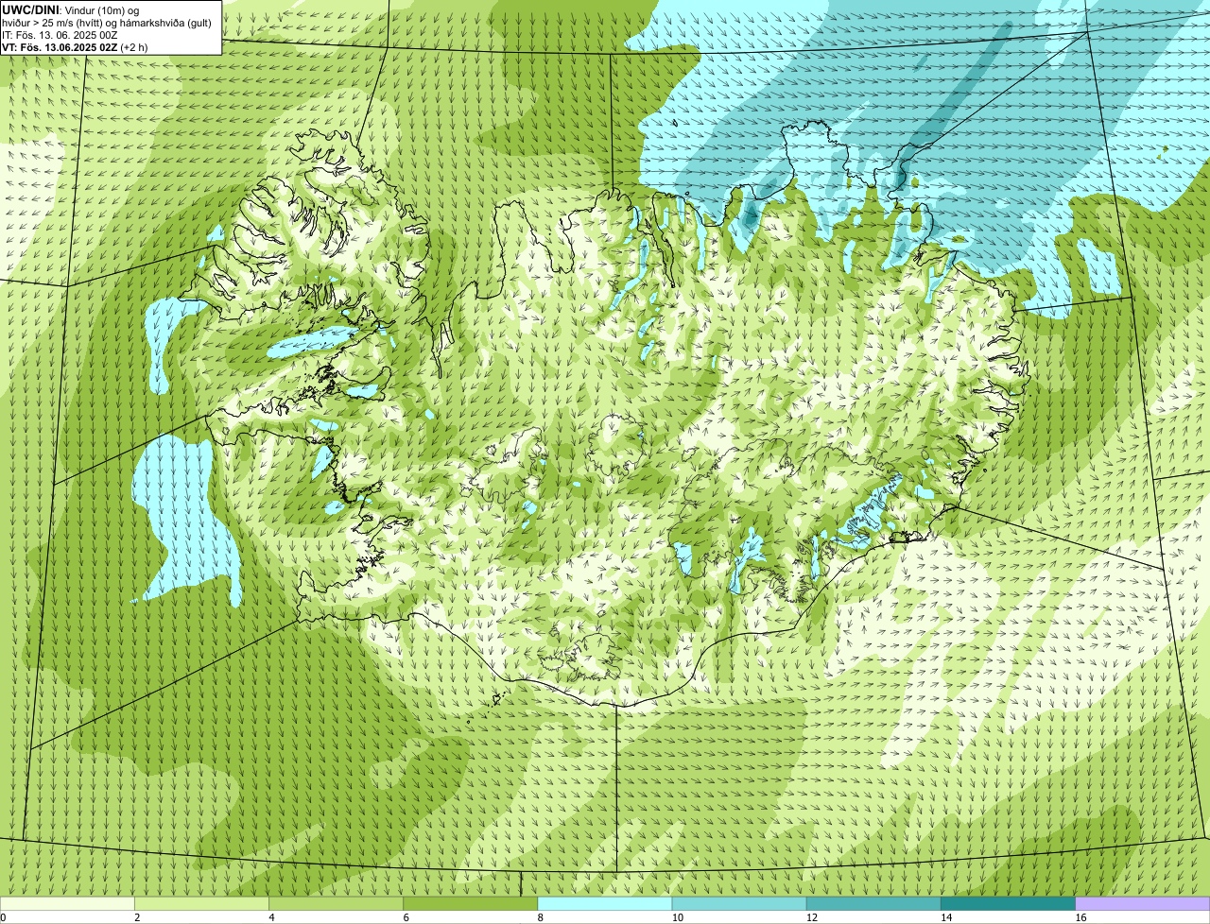
Task: Click the dark teal 14–16 m/s legend swatch
Action: click(1008, 903)
